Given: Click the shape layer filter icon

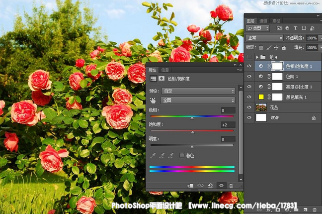Looking at the screenshot, I should 304,28.
